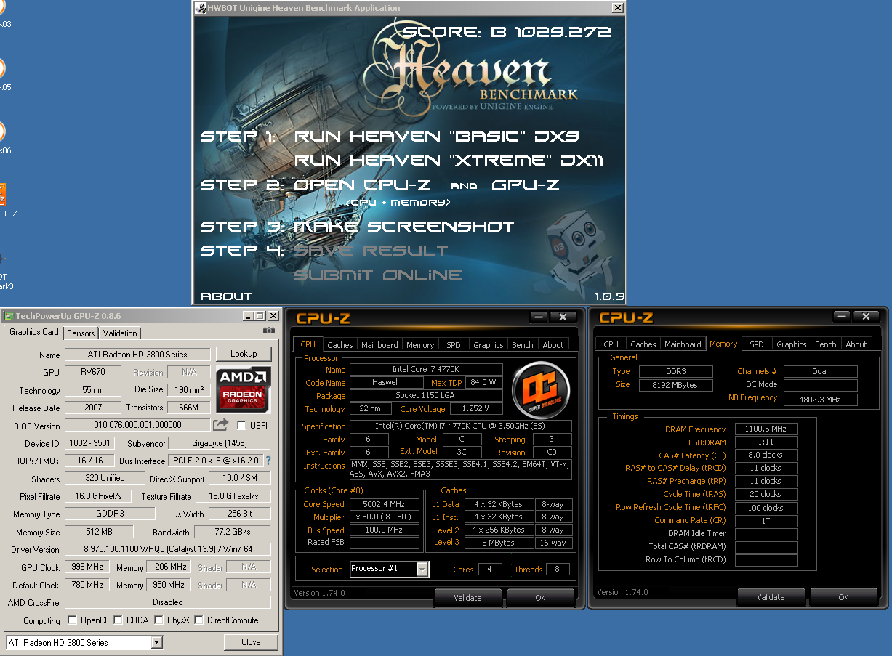Click the GPU-Z title bar app icon
The height and width of the screenshot is (656, 892).
coord(9,316)
